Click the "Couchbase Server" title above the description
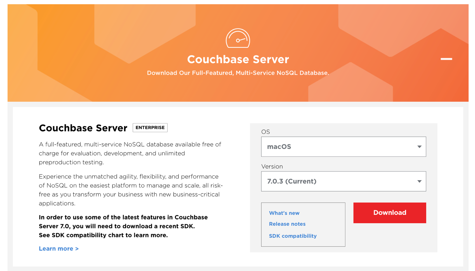This screenshot has height=271, width=475. tap(83, 128)
